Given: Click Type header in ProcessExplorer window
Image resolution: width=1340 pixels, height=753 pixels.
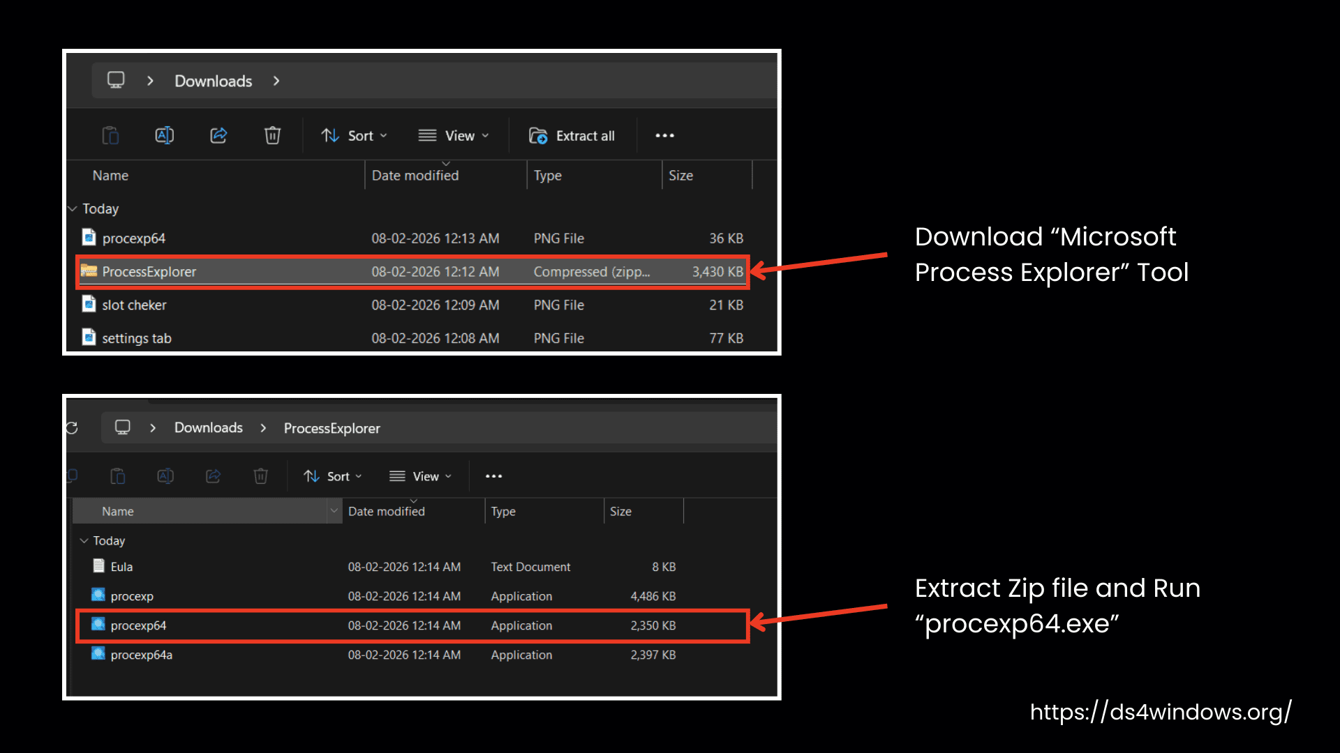Looking at the screenshot, I should tap(503, 511).
